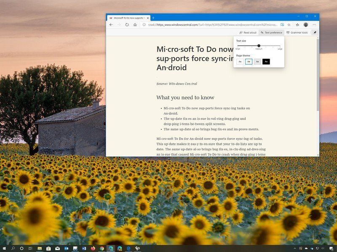Open Cortana from the taskbar

(x=21, y=248)
